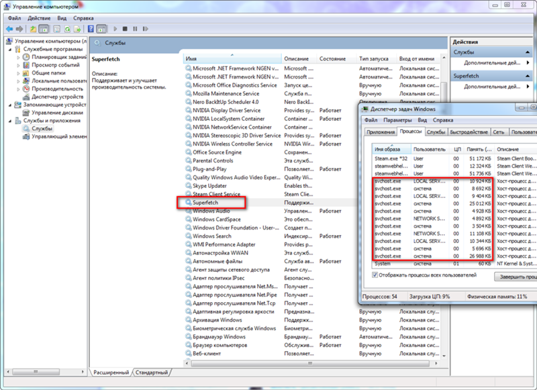
Task: Open the Файл menu in Управление компьютером
Action: click(x=14, y=18)
